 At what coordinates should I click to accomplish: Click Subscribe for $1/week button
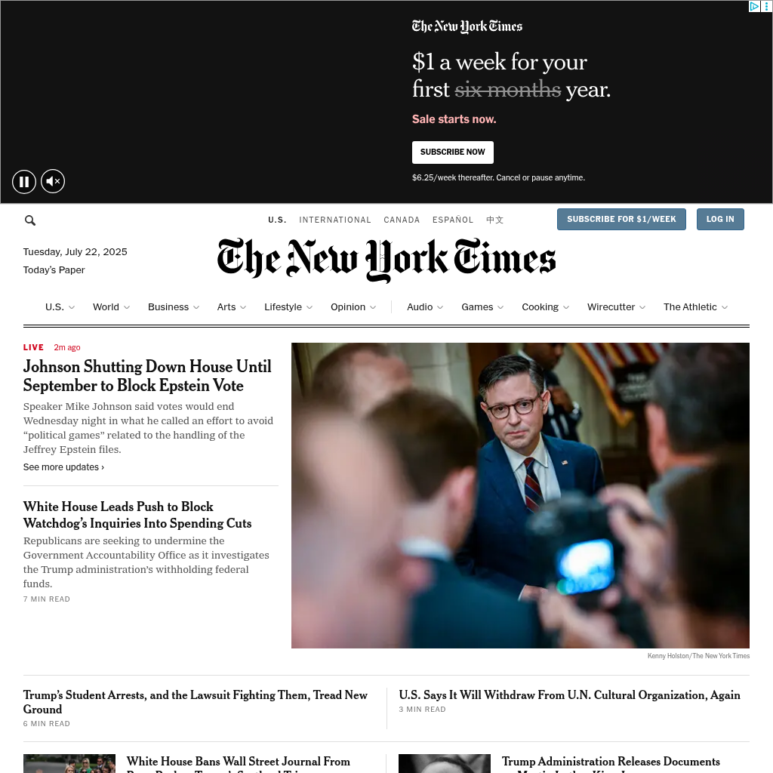point(621,220)
